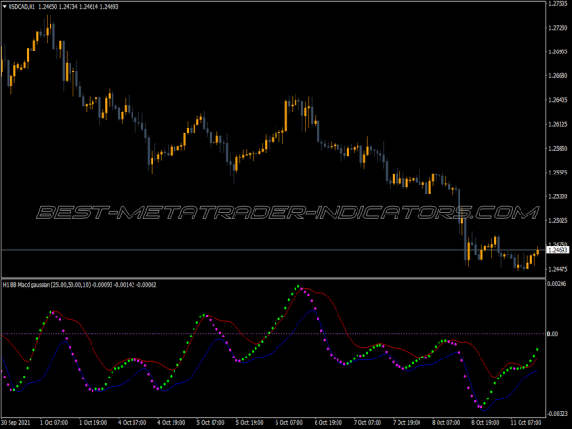Screen dimensions: 572x429
Task: Click the -0.00323 indicator scale value
Action: pyautogui.click(x=558, y=414)
